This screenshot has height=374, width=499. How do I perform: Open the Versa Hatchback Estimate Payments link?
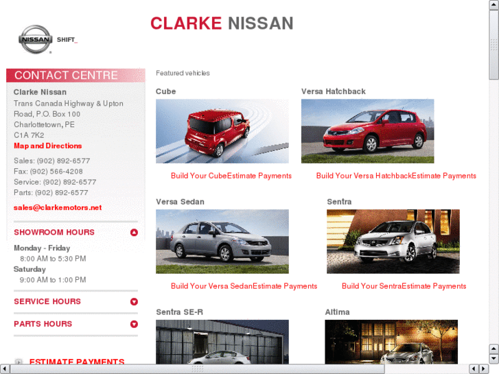(444, 176)
